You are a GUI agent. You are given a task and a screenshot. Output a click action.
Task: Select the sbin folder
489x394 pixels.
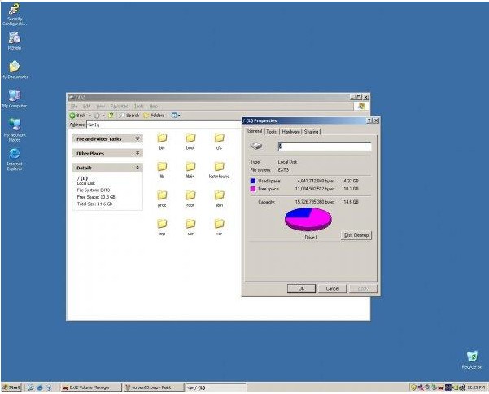(x=219, y=199)
